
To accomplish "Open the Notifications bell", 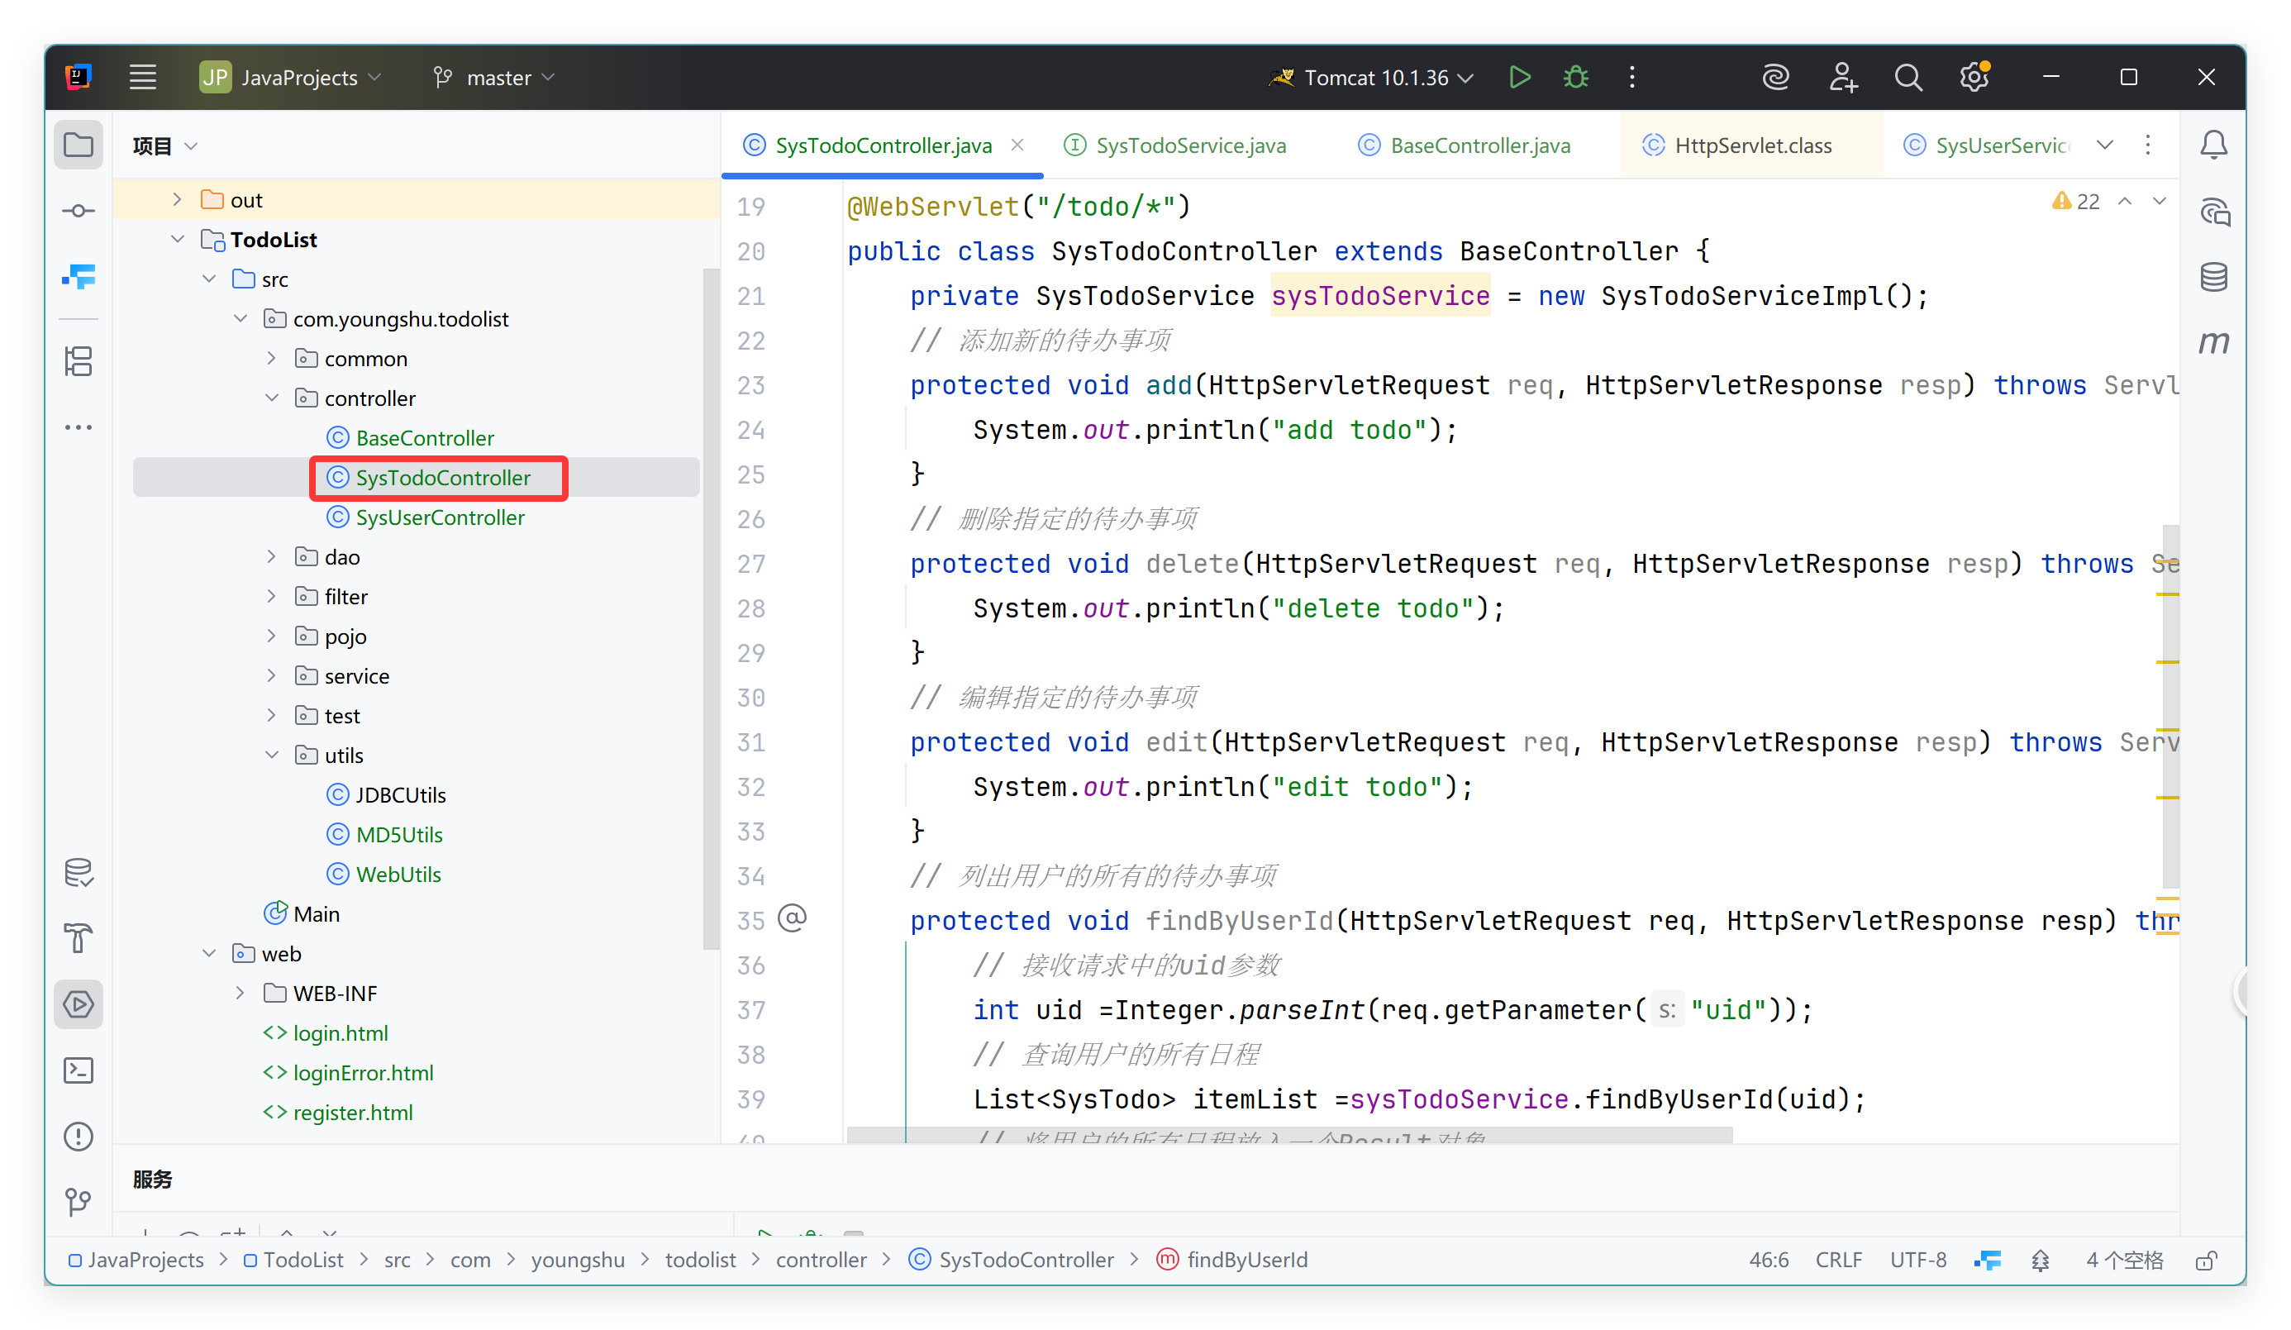I will [x=2212, y=145].
